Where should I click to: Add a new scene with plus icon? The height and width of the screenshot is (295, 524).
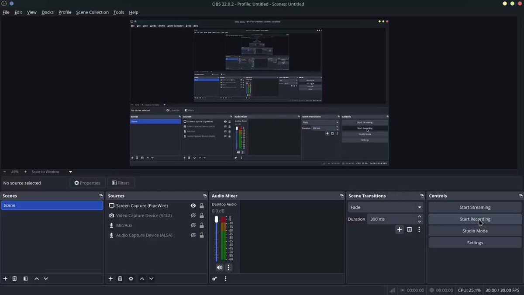[x=5, y=278]
